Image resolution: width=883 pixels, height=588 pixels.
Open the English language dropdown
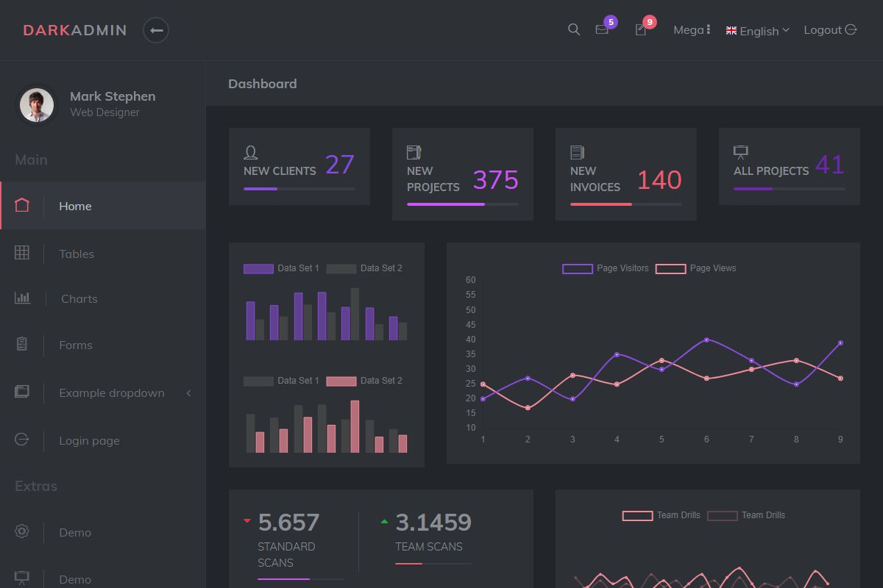click(758, 30)
